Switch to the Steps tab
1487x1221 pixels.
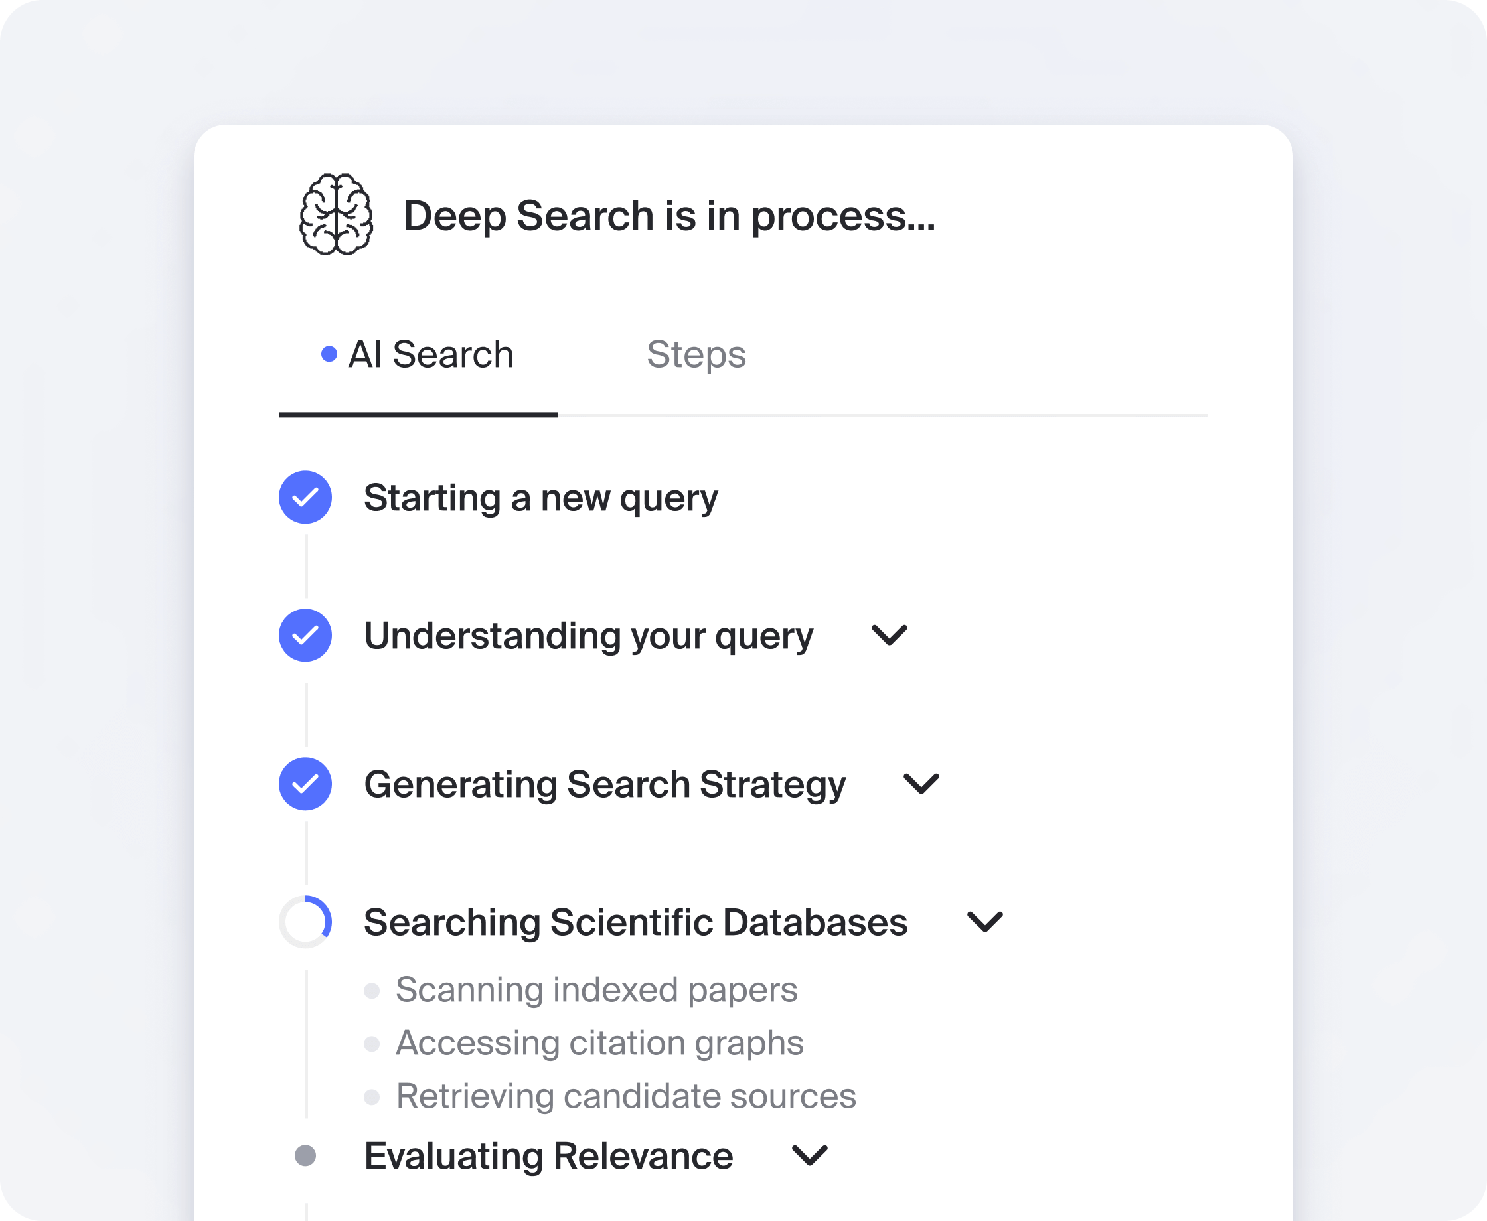[x=696, y=354]
